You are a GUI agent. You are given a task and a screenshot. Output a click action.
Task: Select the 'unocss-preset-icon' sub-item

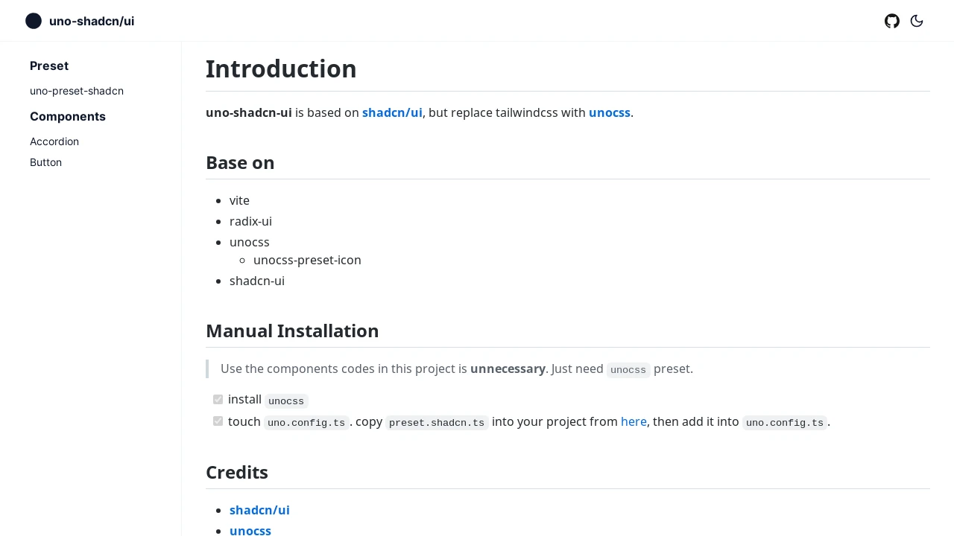coord(307,260)
